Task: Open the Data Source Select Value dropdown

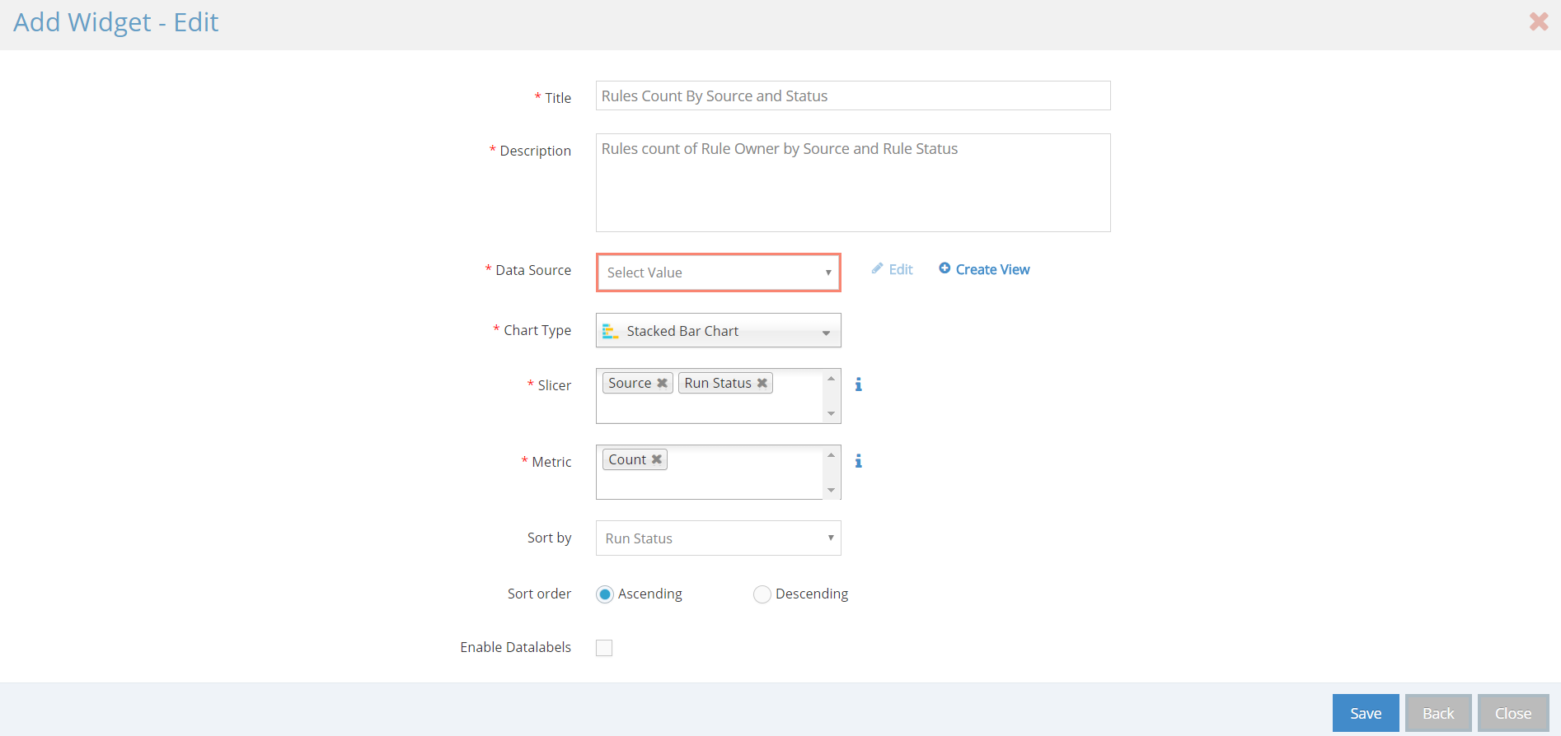Action: [x=719, y=273]
